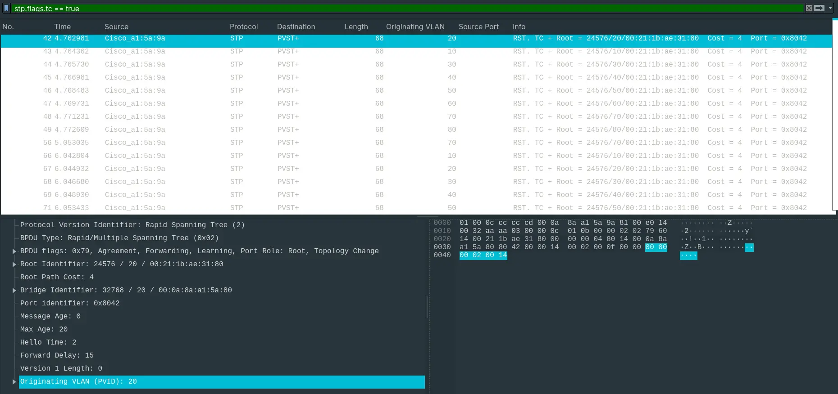Open the display filter bookmark menu
This screenshot has width=838, height=394.
(x=6, y=8)
